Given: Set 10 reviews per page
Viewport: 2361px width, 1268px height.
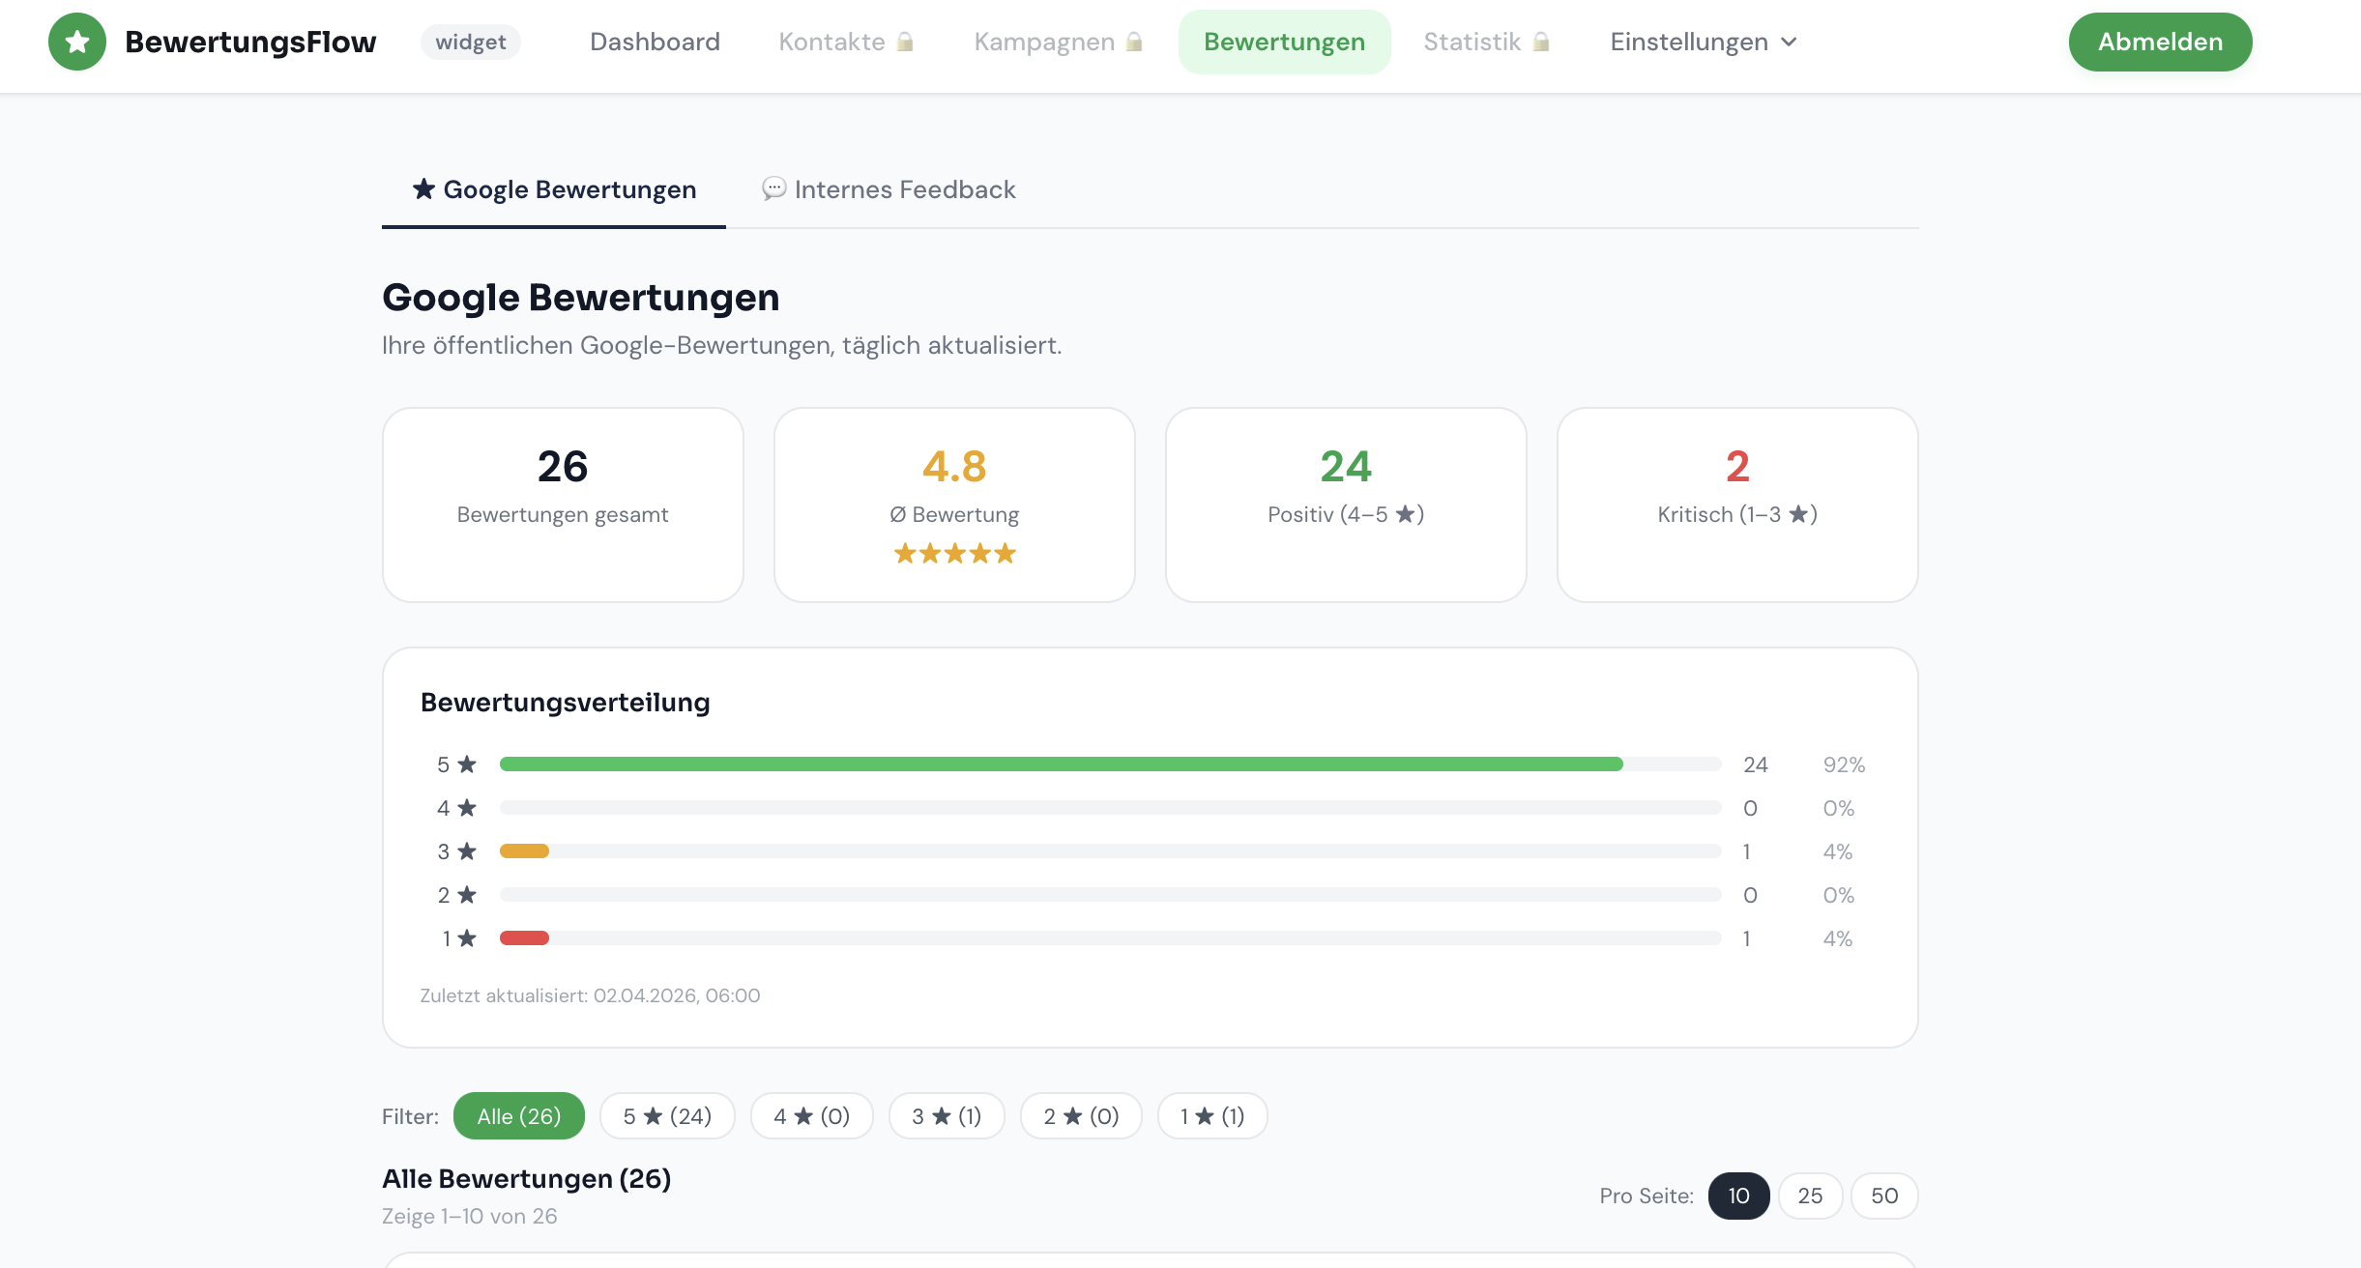Looking at the screenshot, I should (x=1738, y=1196).
